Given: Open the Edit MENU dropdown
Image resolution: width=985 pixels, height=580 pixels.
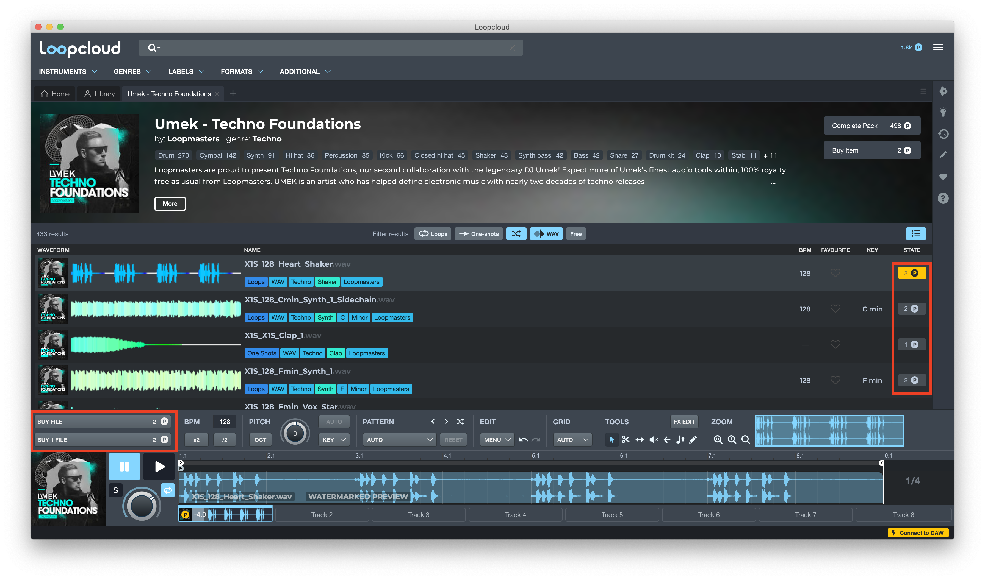Looking at the screenshot, I should click(x=497, y=440).
